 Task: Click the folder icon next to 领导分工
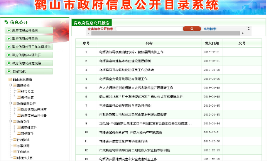(x=18, y=91)
